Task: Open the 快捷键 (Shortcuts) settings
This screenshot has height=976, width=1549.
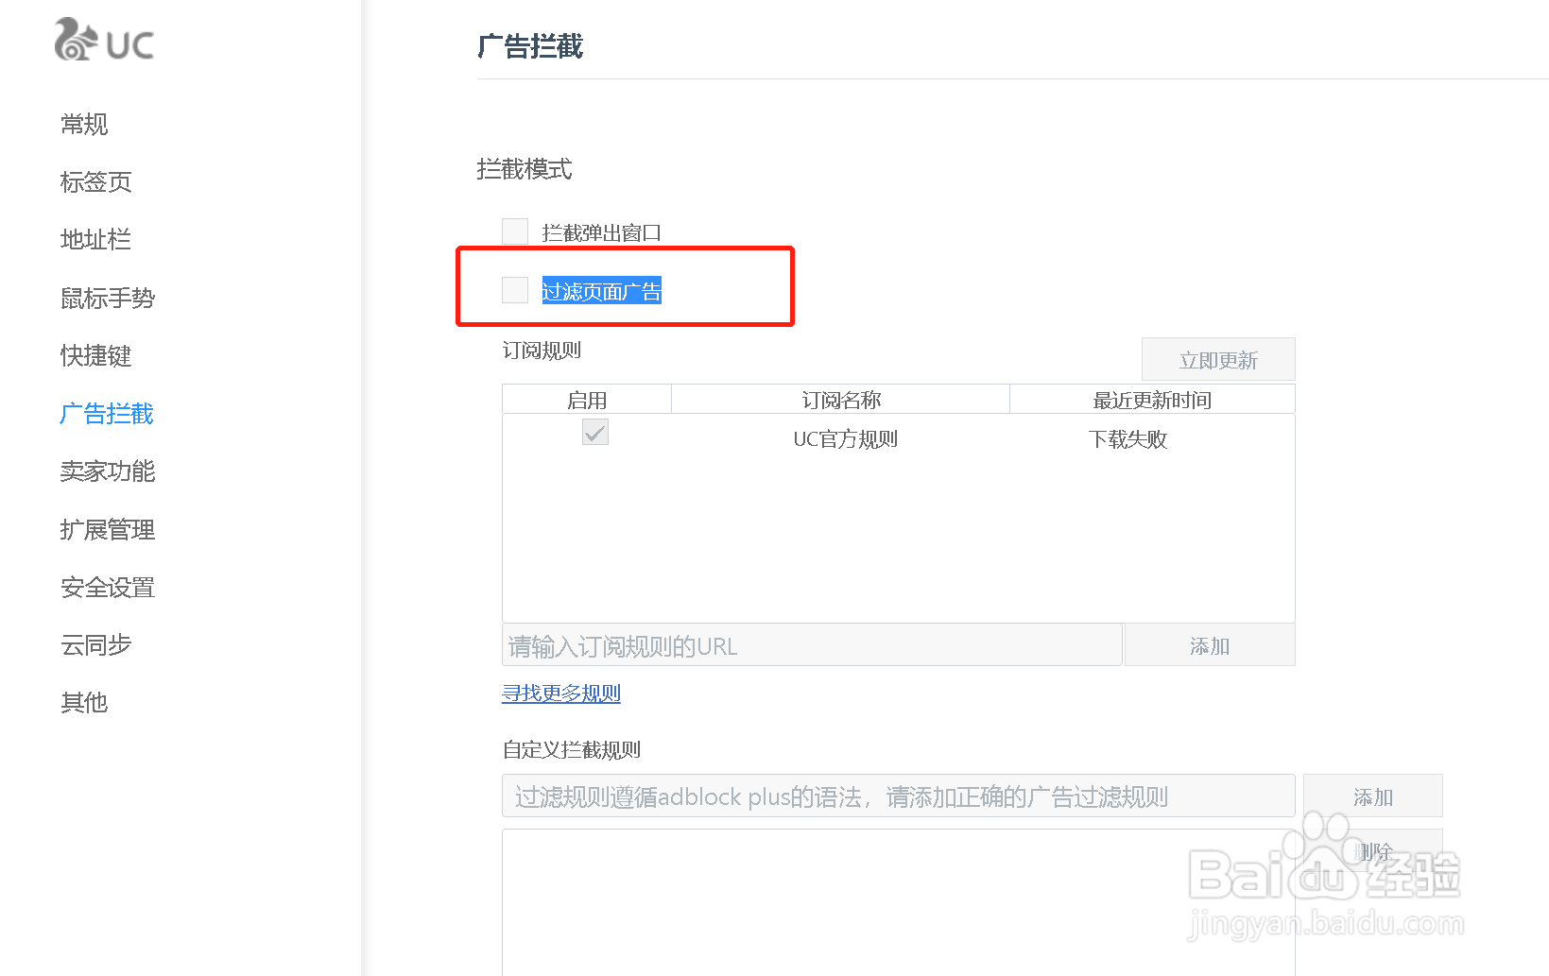Action: [x=95, y=356]
